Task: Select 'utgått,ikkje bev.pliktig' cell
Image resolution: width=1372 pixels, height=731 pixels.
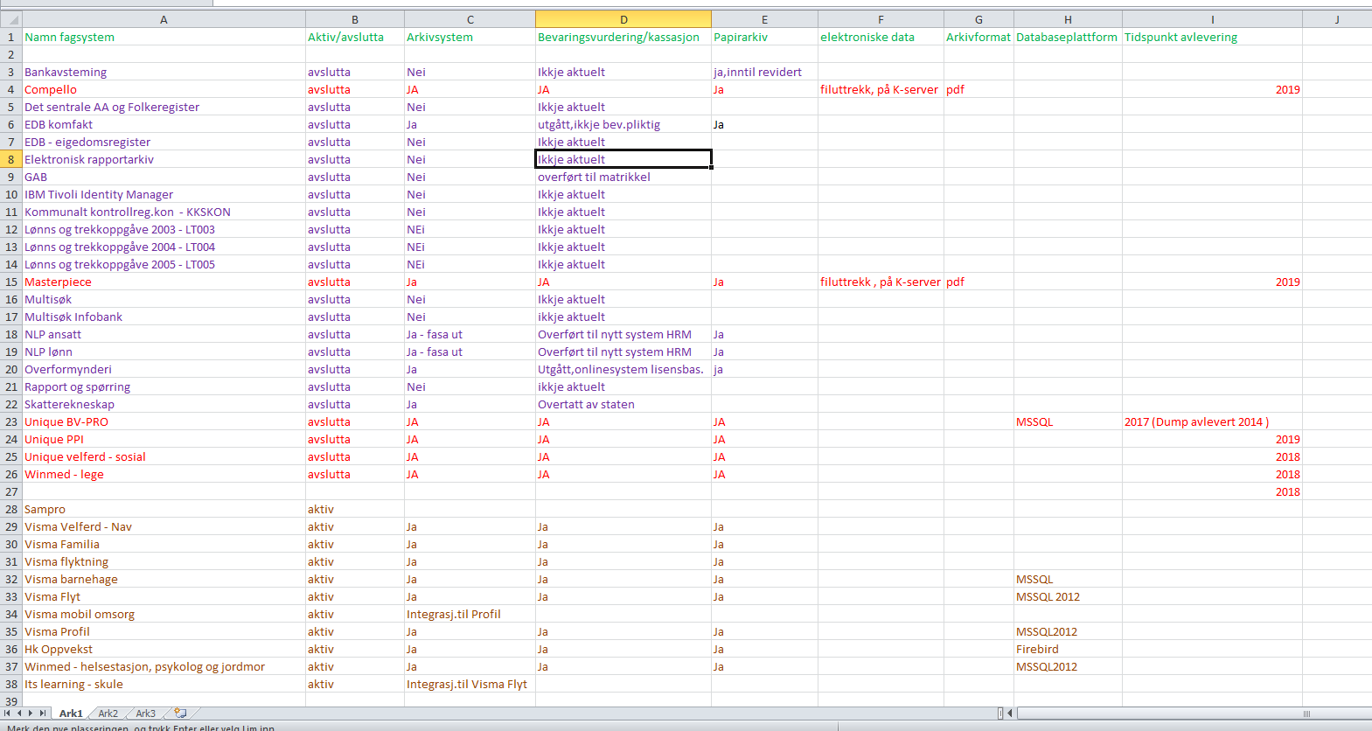Action: point(623,124)
